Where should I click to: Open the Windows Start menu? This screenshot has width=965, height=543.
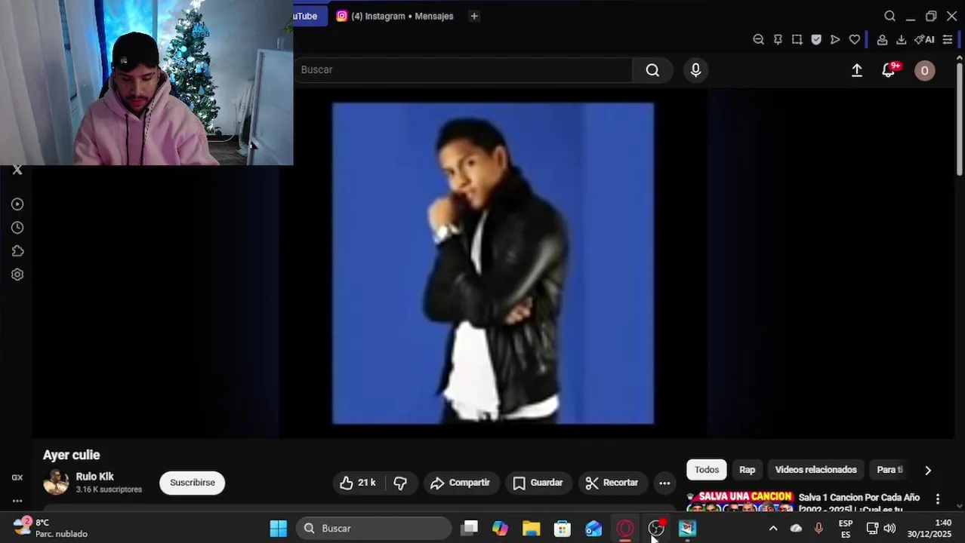click(279, 529)
